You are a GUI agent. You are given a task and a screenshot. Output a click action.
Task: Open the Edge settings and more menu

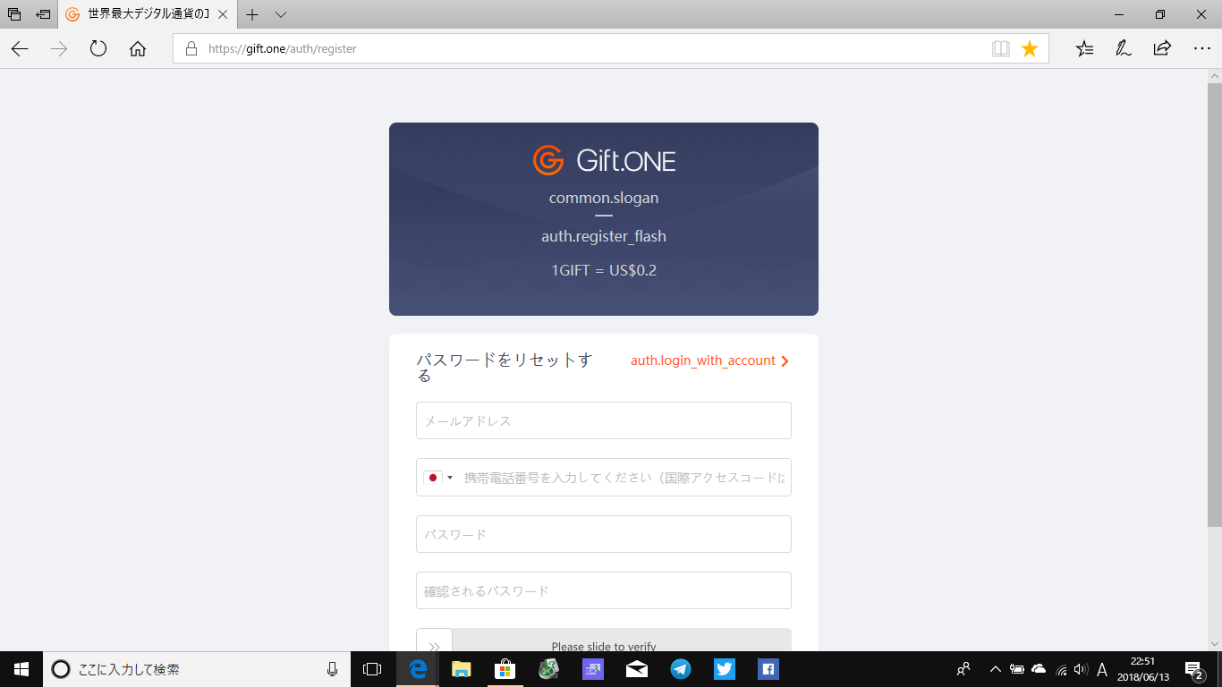pyautogui.click(x=1201, y=49)
